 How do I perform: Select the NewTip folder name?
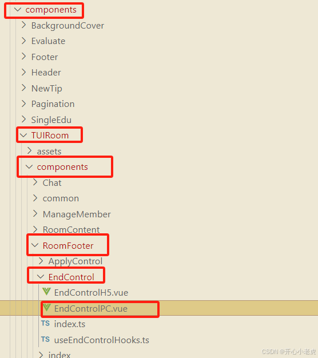pyautogui.click(x=46, y=89)
